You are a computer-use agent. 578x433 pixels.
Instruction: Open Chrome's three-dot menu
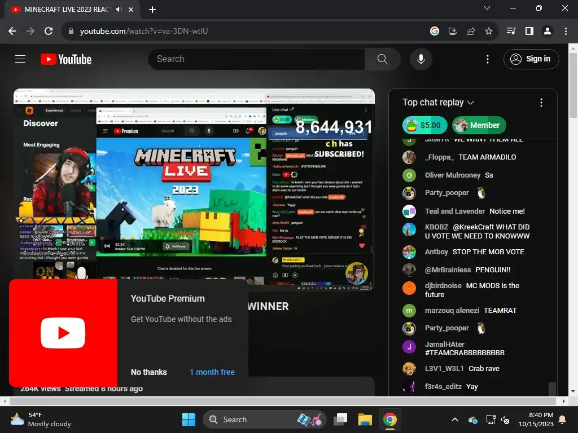[566, 32]
